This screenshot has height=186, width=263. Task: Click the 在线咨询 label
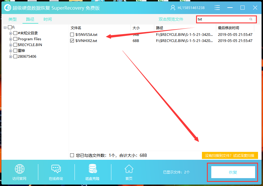(x=56, y=179)
